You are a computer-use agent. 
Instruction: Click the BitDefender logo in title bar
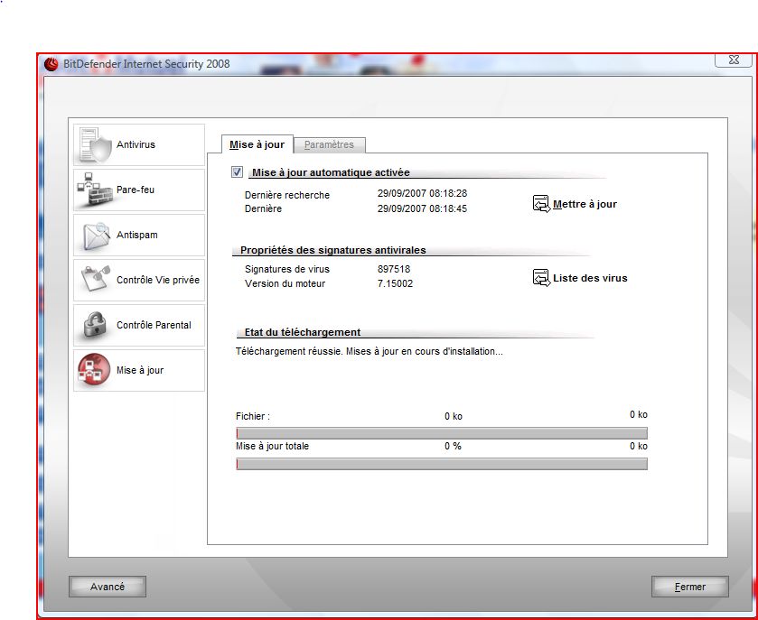(51, 64)
